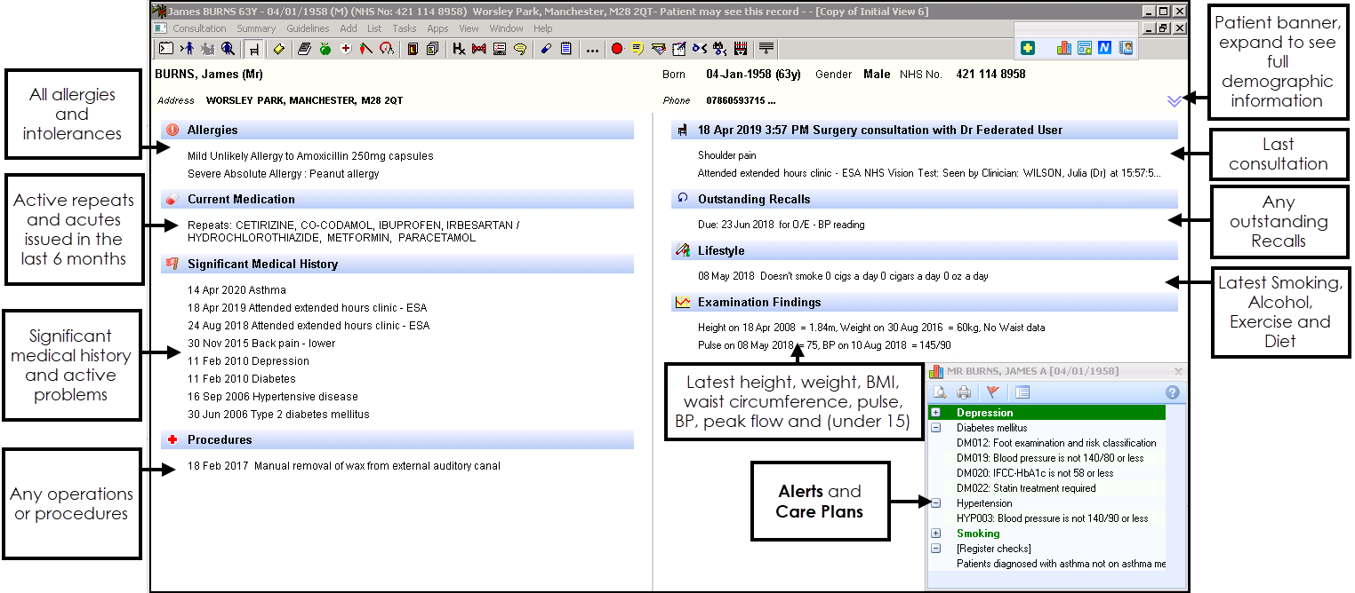Expand the patient banner with double chevron
Image resolution: width=1355 pixels, height=593 pixels.
pyautogui.click(x=1174, y=101)
